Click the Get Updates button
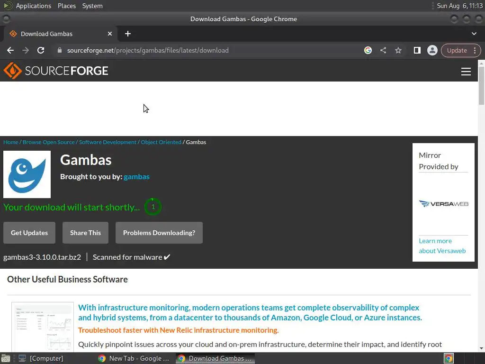The height and width of the screenshot is (364, 485). click(x=29, y=233)
